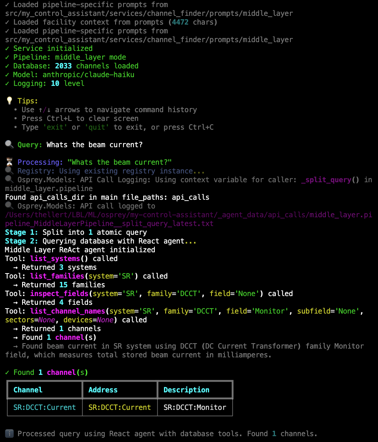
Task: Click the SR:DCCT:Monitor description cell
Action: click(195, 407)
